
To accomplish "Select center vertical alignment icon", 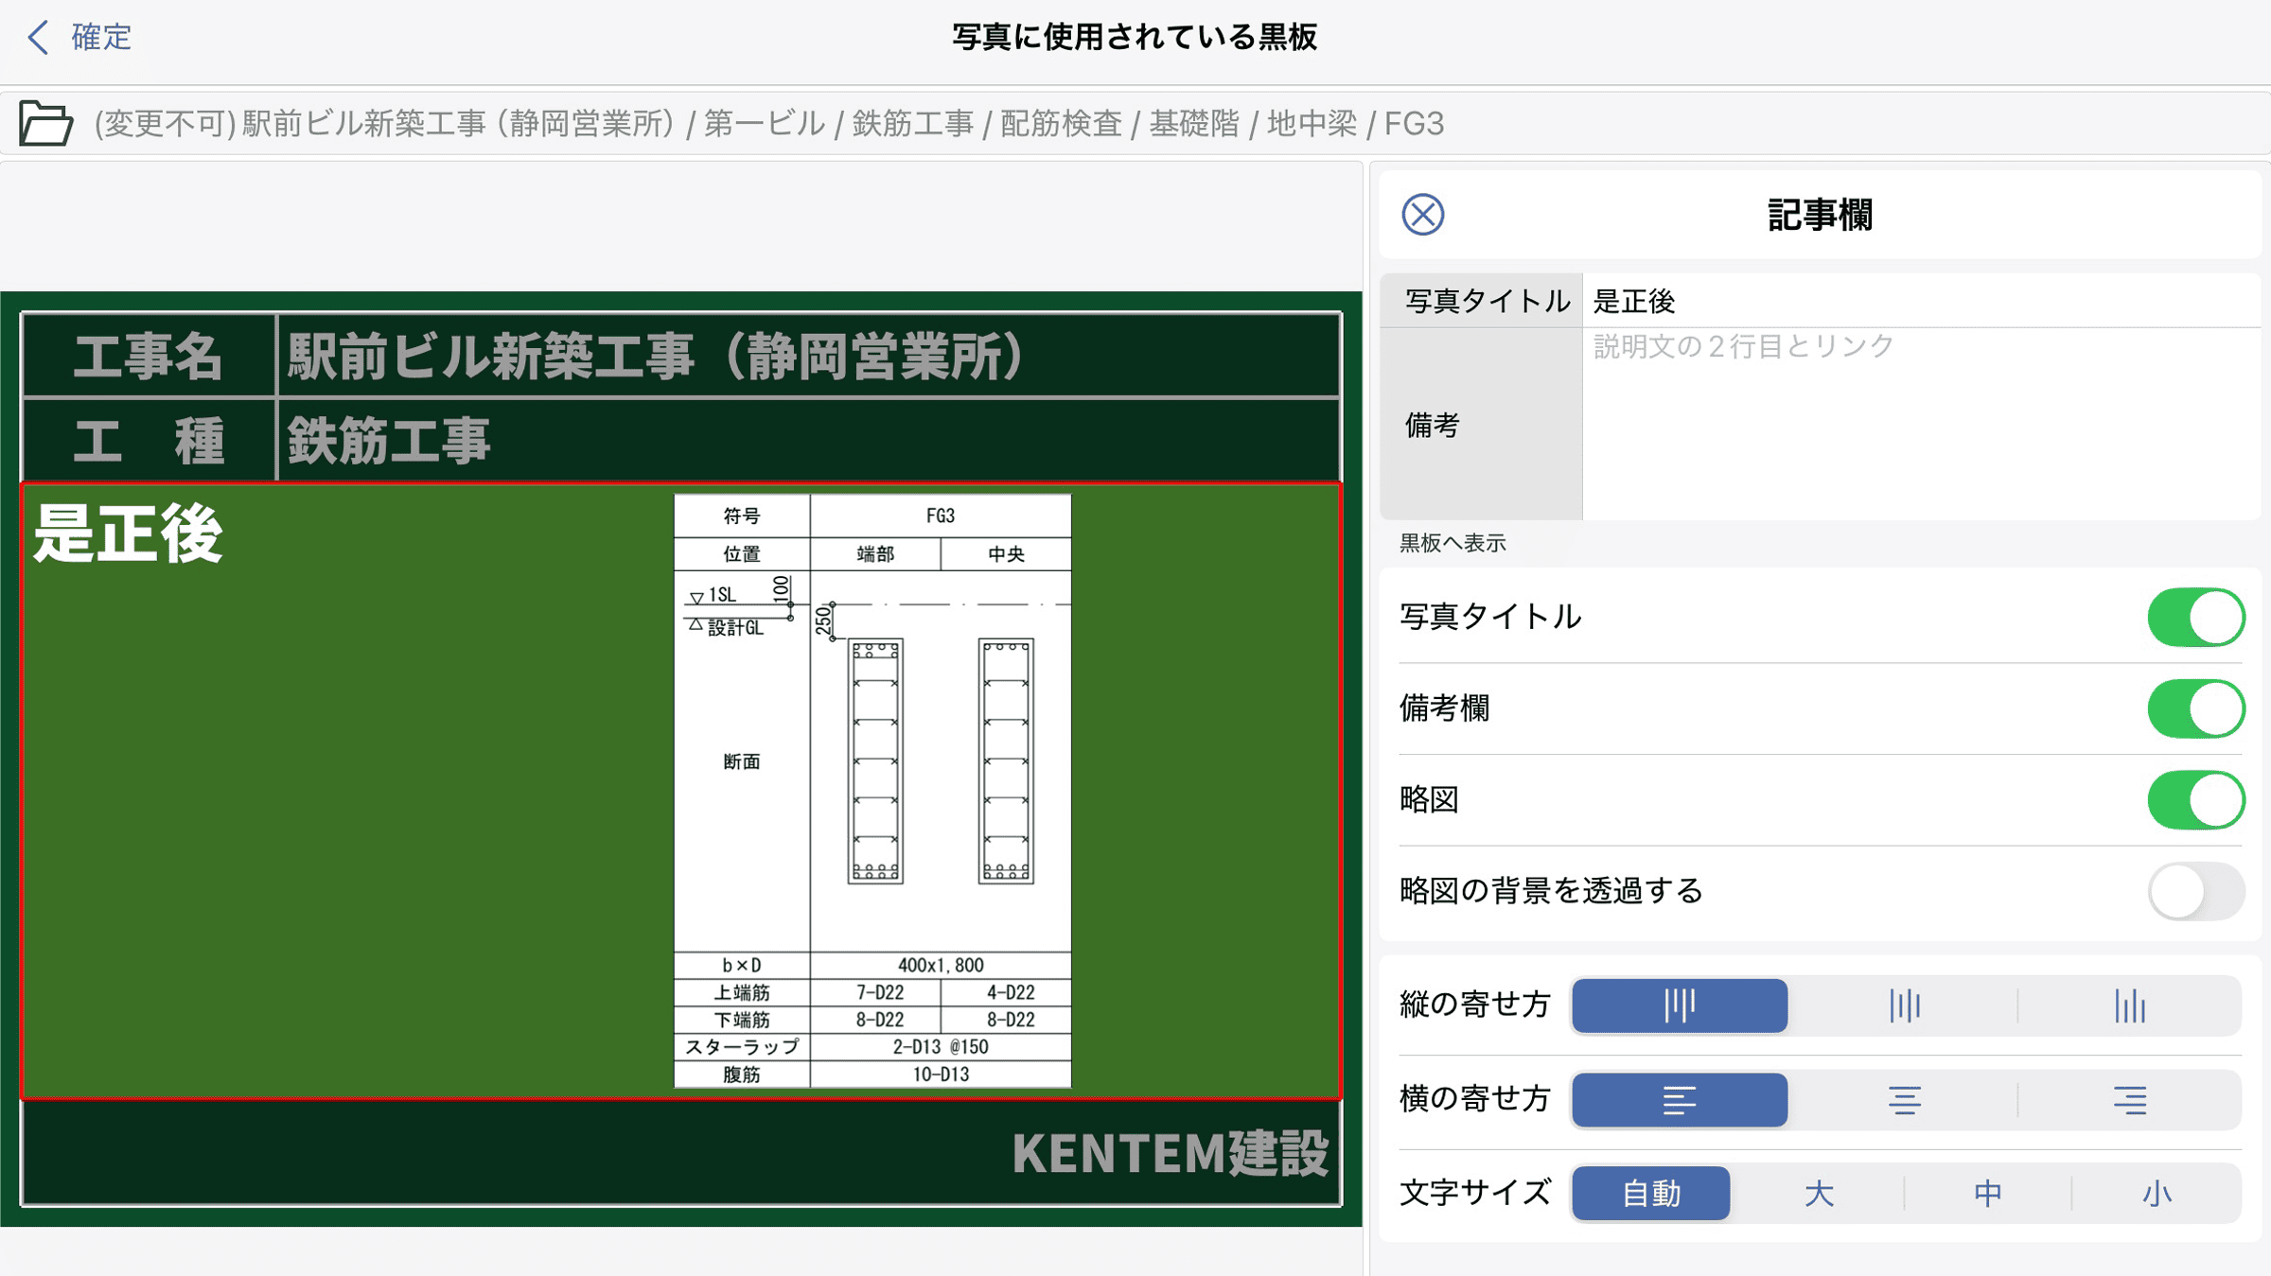I will 1903,1005.
